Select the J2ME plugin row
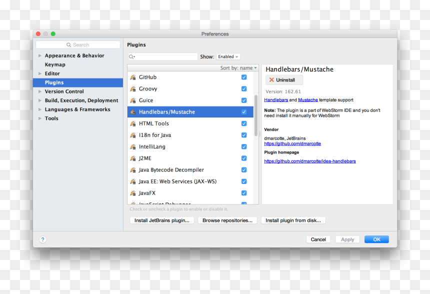This screenshot has height=294, width=430. pyautogui.click(x=190, y=158)
